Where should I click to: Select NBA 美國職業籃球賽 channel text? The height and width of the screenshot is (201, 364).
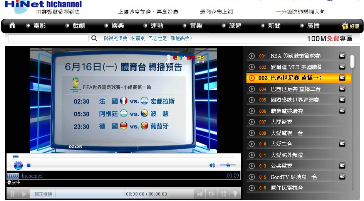295,56
